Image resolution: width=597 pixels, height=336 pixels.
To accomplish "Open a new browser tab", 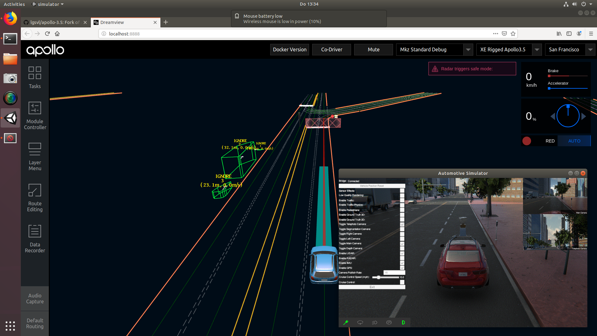I will coord(166,22).
